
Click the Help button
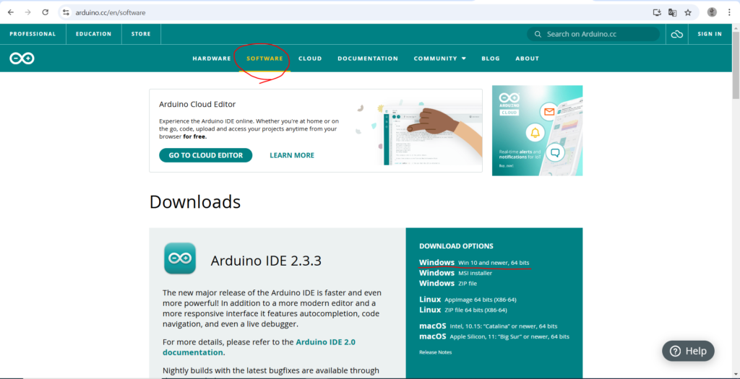[x=688, y=351]
